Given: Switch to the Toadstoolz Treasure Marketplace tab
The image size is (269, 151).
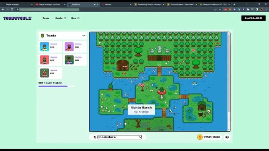Looking at the screenshot, I should [149, 5].
